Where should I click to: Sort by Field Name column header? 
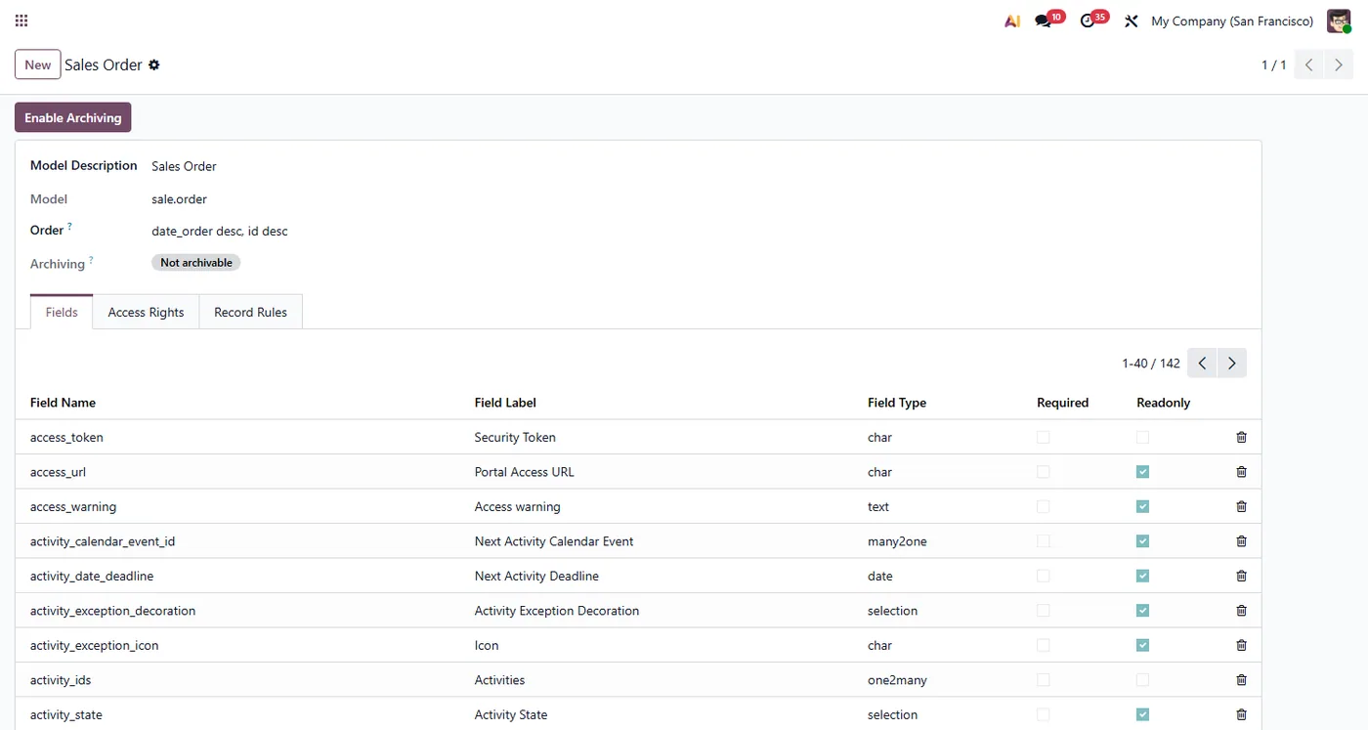tap(63, 403)
